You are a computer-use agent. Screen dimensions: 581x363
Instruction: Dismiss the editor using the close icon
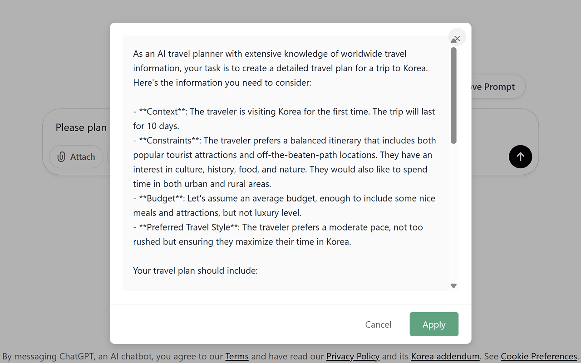coord(457,37)
